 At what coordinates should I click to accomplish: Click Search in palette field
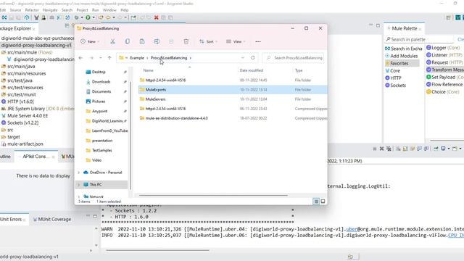(x=419, y=39)
